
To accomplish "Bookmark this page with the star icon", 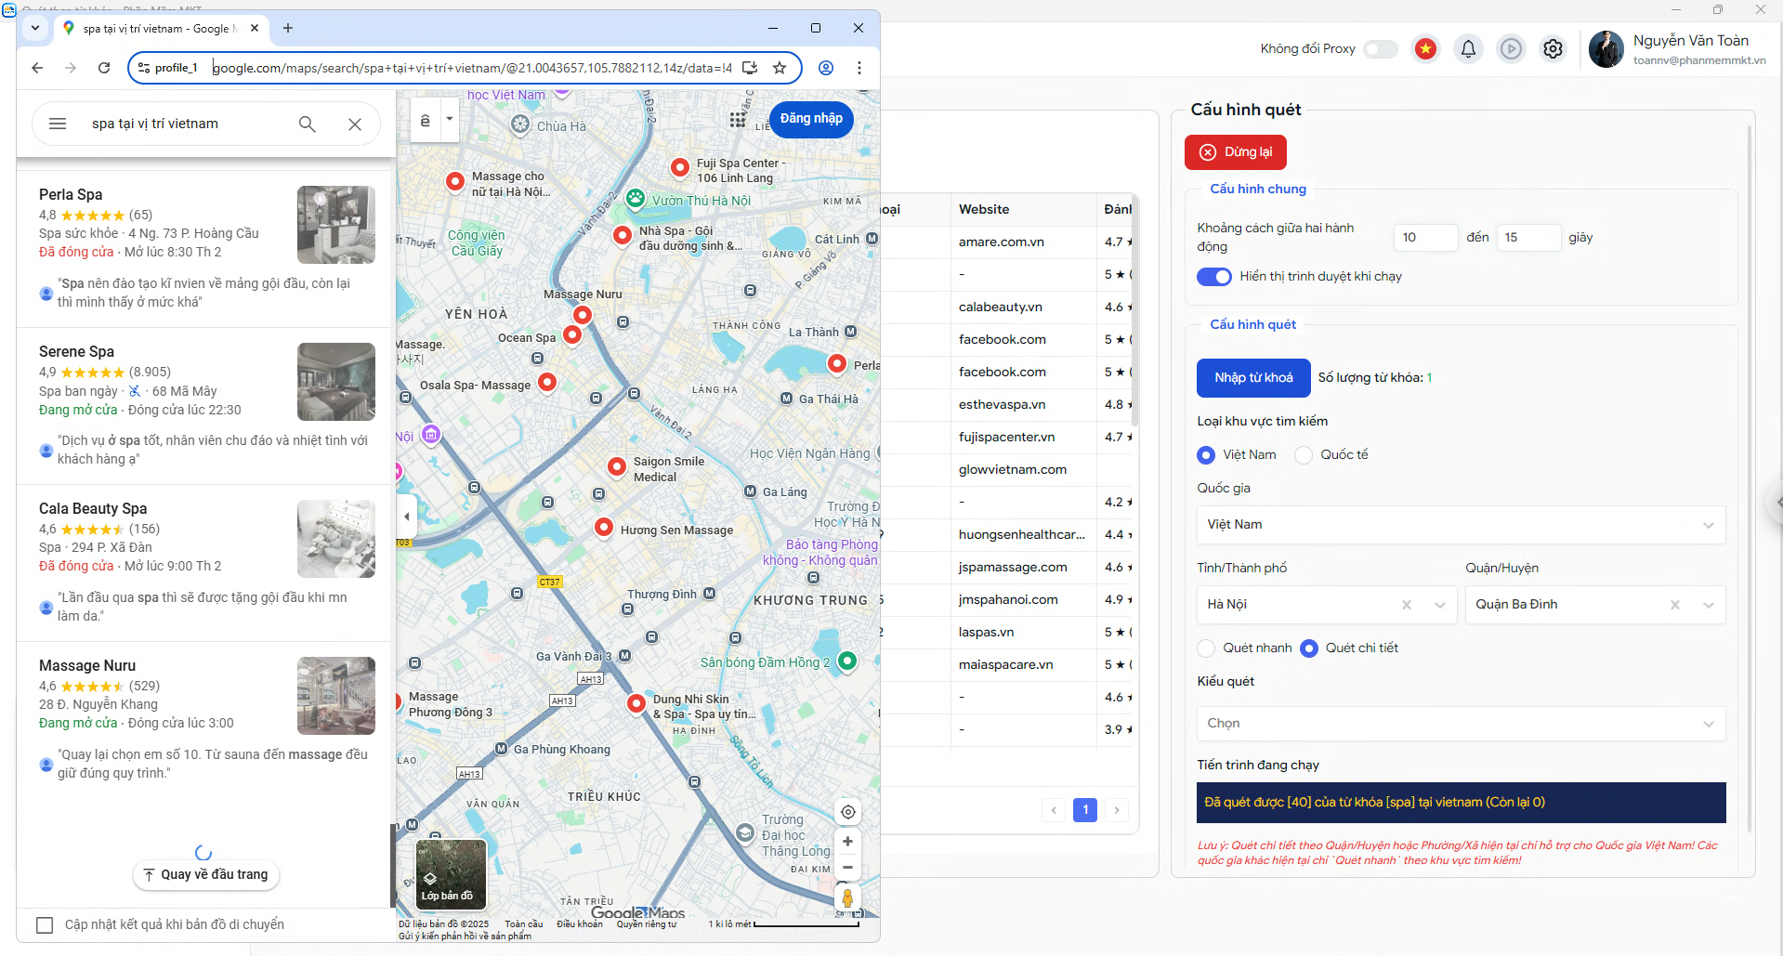I will tap(780, 68).
